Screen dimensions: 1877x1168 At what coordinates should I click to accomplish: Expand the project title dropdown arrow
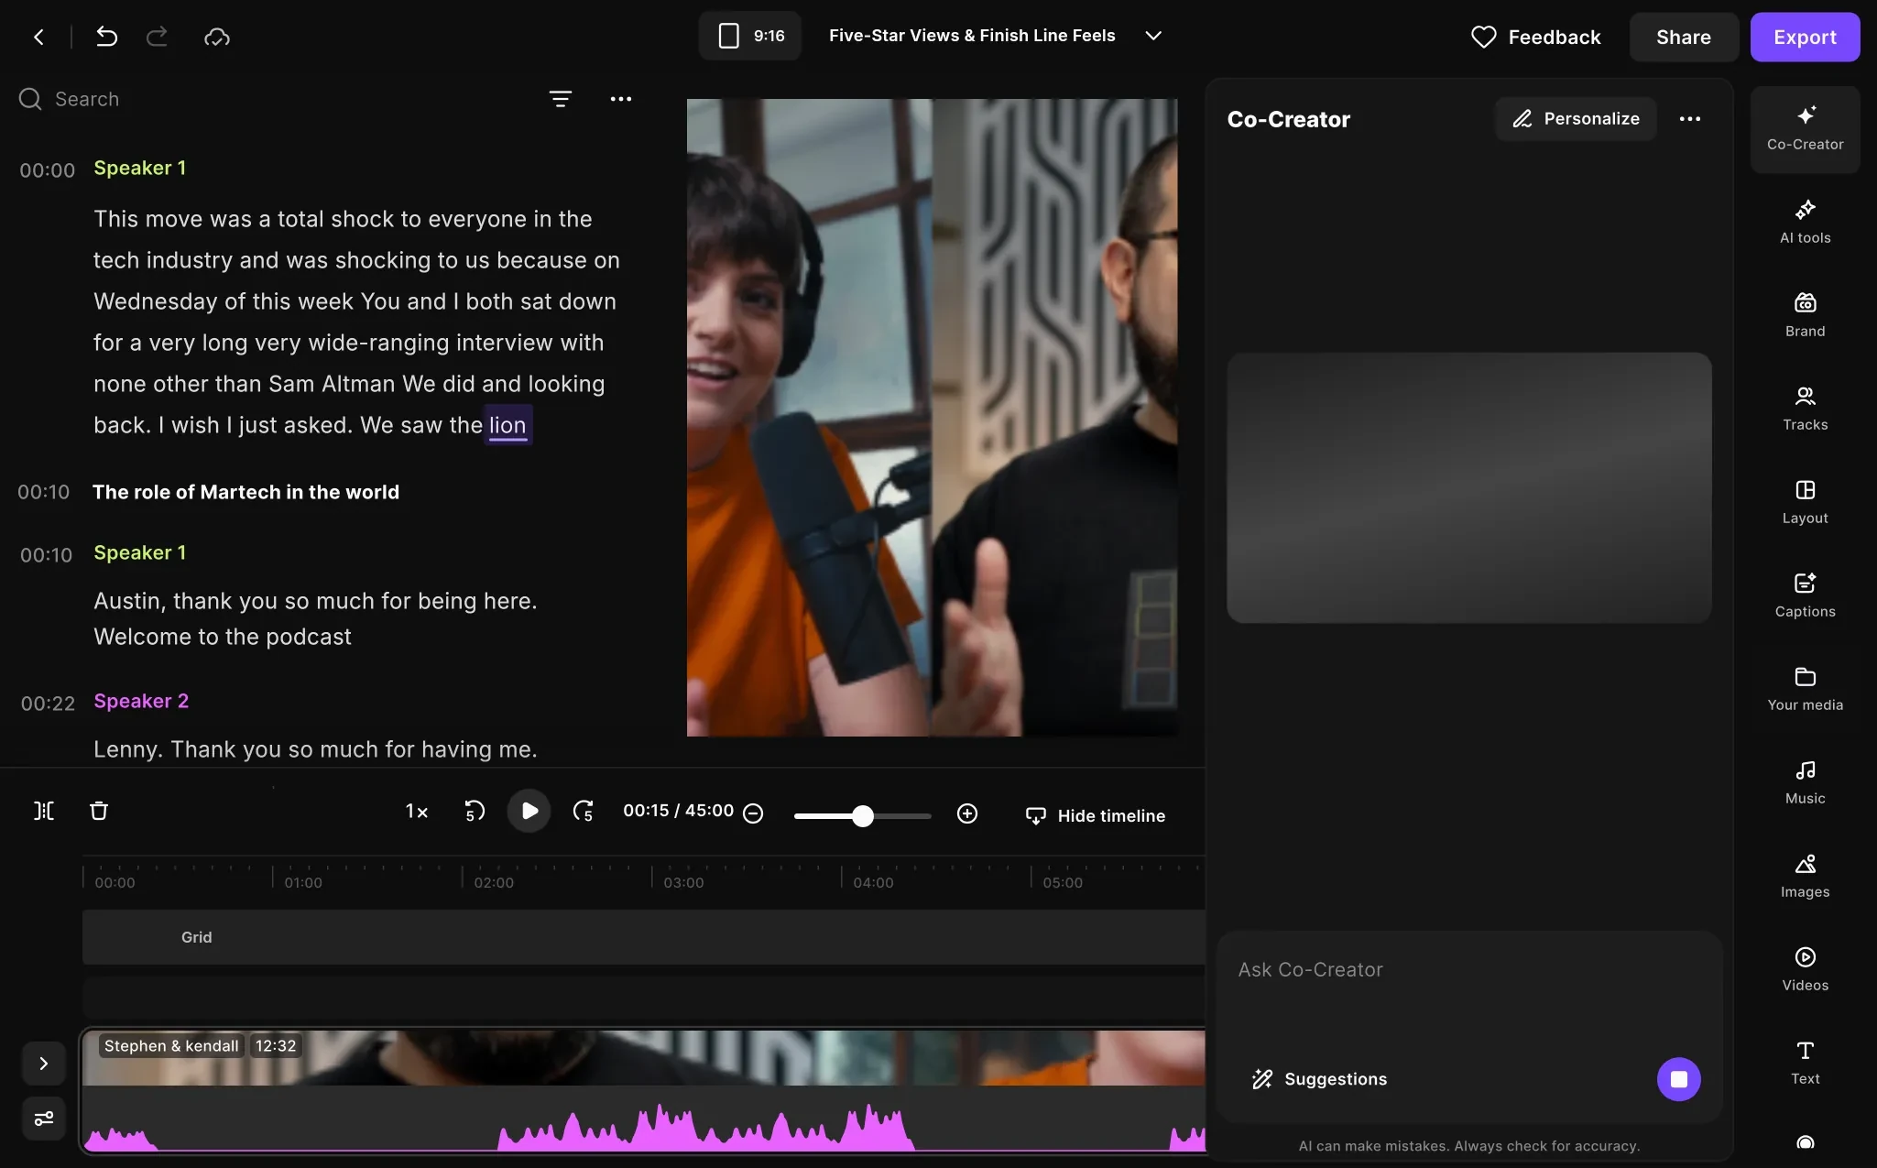(x=1153, y=36)
